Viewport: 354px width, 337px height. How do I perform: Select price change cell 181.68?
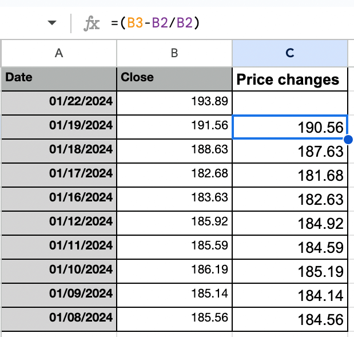coord(290,175)
